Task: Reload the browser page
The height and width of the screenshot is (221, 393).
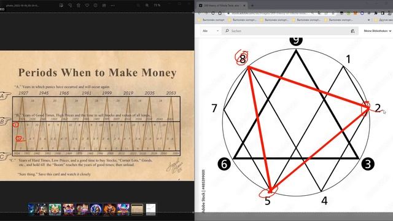Action: 213,13
